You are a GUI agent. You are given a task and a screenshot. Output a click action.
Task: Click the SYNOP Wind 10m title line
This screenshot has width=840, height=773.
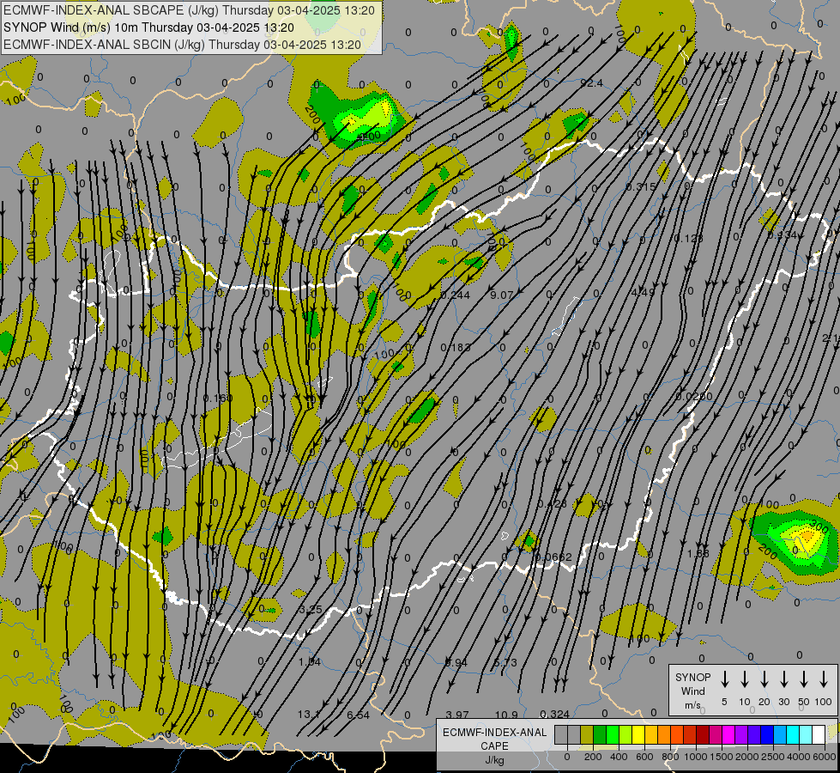148,27
